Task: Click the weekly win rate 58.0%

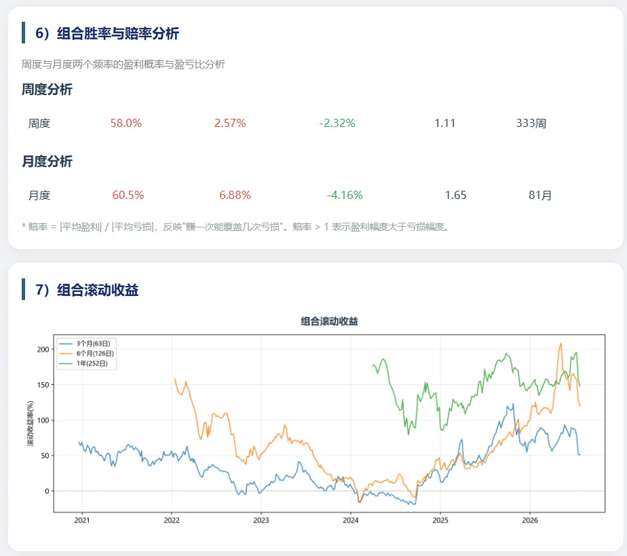Action: click(126, 123)
